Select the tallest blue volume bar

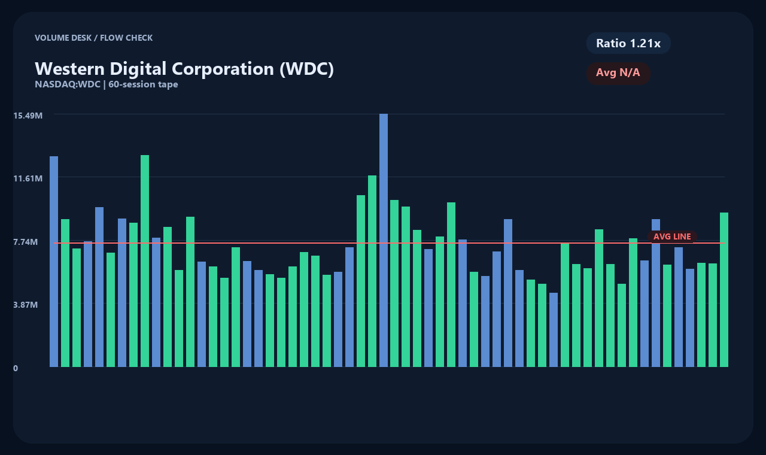point(384,240)
